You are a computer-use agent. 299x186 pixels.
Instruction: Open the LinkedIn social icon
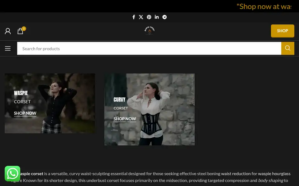coord(157,17)
